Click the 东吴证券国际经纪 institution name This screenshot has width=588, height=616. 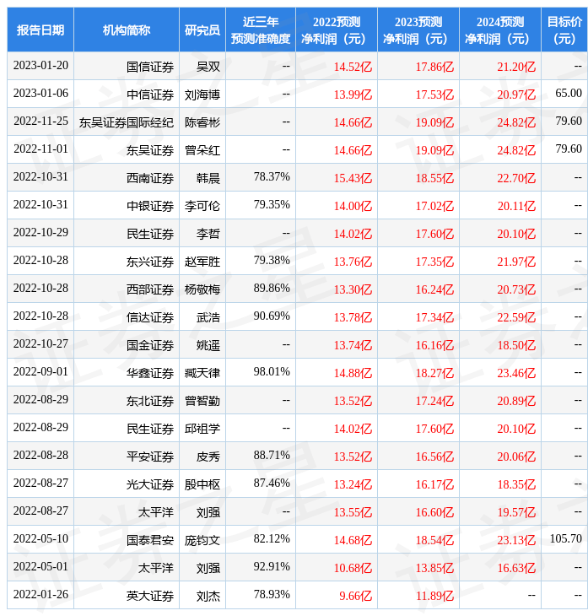pyautogui.click(x=127, y=122)
